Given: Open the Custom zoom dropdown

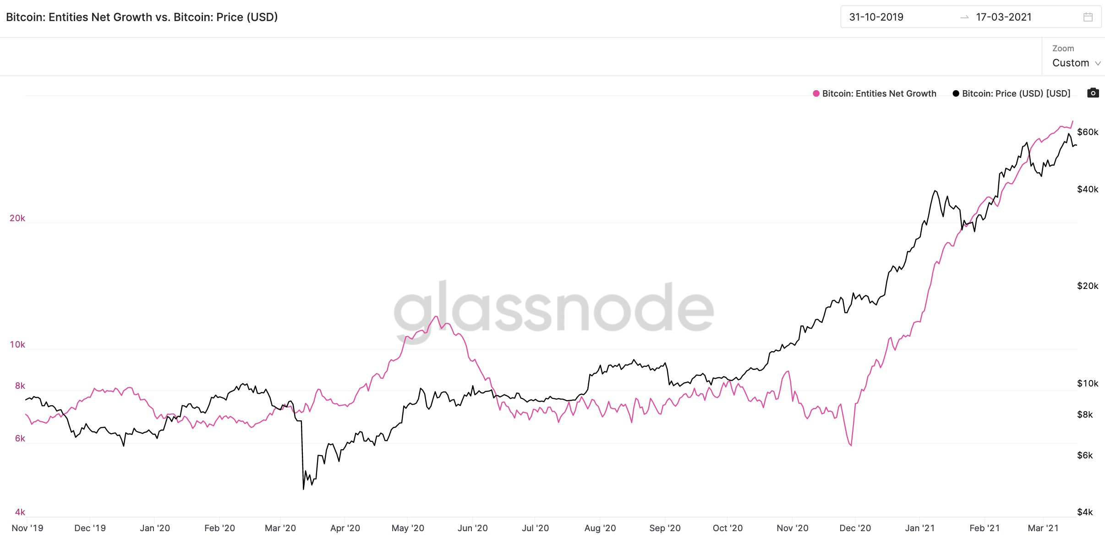Looking at the screenshot, I should 1072,63.
